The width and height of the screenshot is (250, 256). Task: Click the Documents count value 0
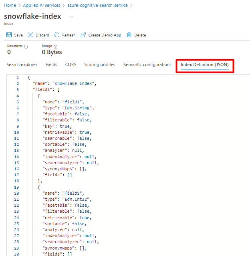(9, 52)
